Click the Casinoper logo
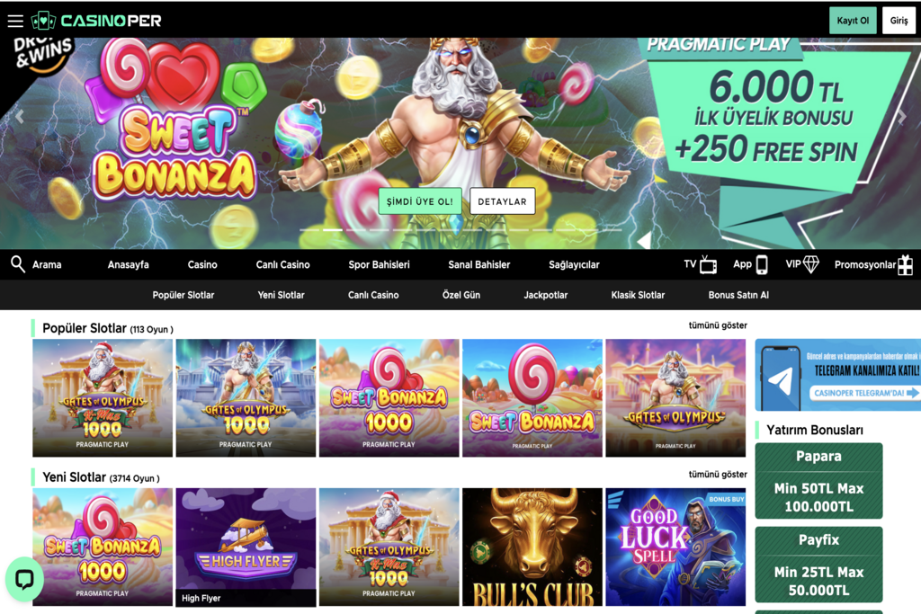Viewport: 921px width, 614px height. 96,21
